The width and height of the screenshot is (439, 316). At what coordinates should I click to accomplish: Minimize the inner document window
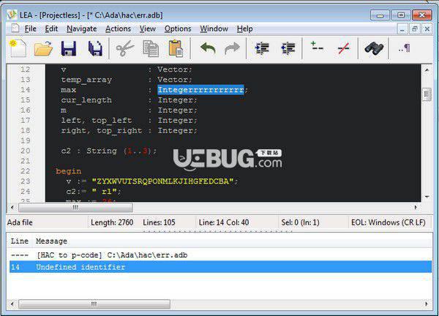click(402, 29)
